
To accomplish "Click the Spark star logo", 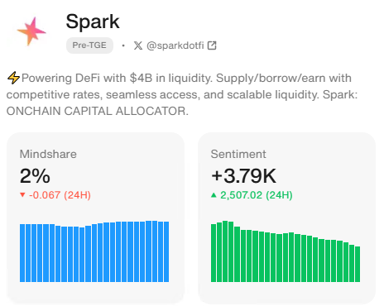I will coord(31,31).
